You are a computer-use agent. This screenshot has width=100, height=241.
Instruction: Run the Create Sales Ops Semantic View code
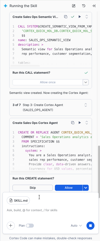pyautogui.click(x=79, y=17)
